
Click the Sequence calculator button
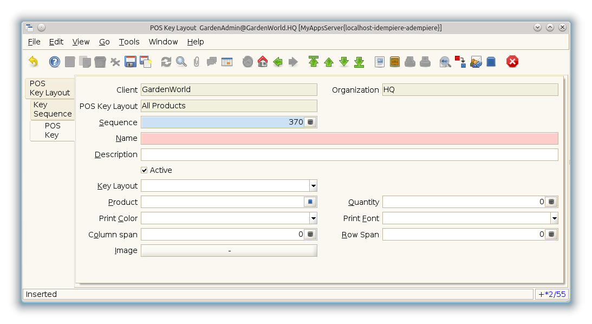tap(310, 122)
